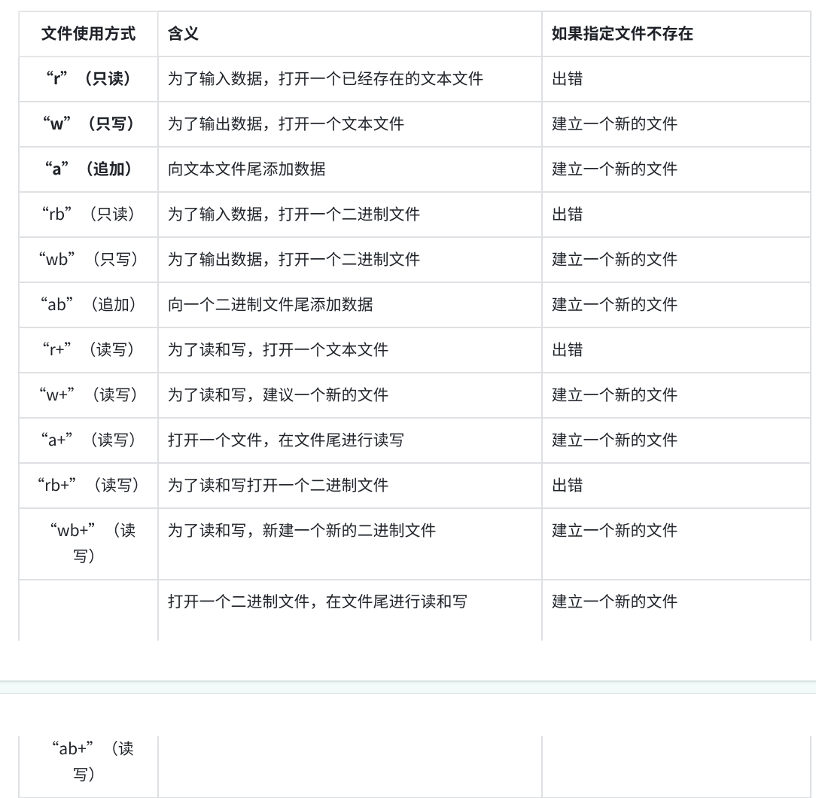This screenshot has width=816, height=798.
Task: Click the text 为了输入数据，打开一个已经存在的文本文件
Action: 325,78
